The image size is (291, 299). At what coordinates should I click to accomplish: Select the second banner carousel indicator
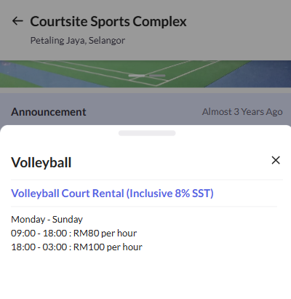click(x=157, y=76)
